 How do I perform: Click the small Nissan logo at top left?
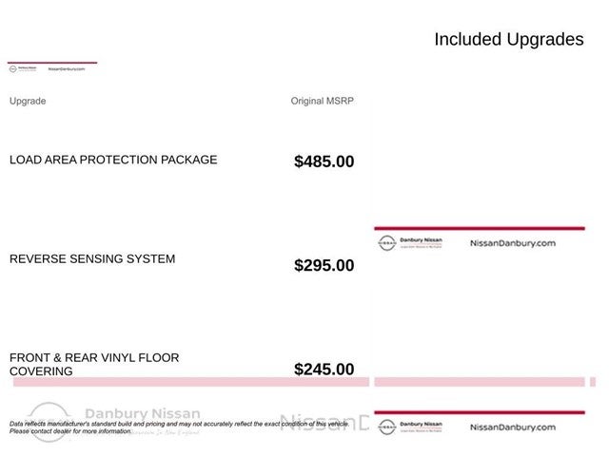(x=12, y=69)
